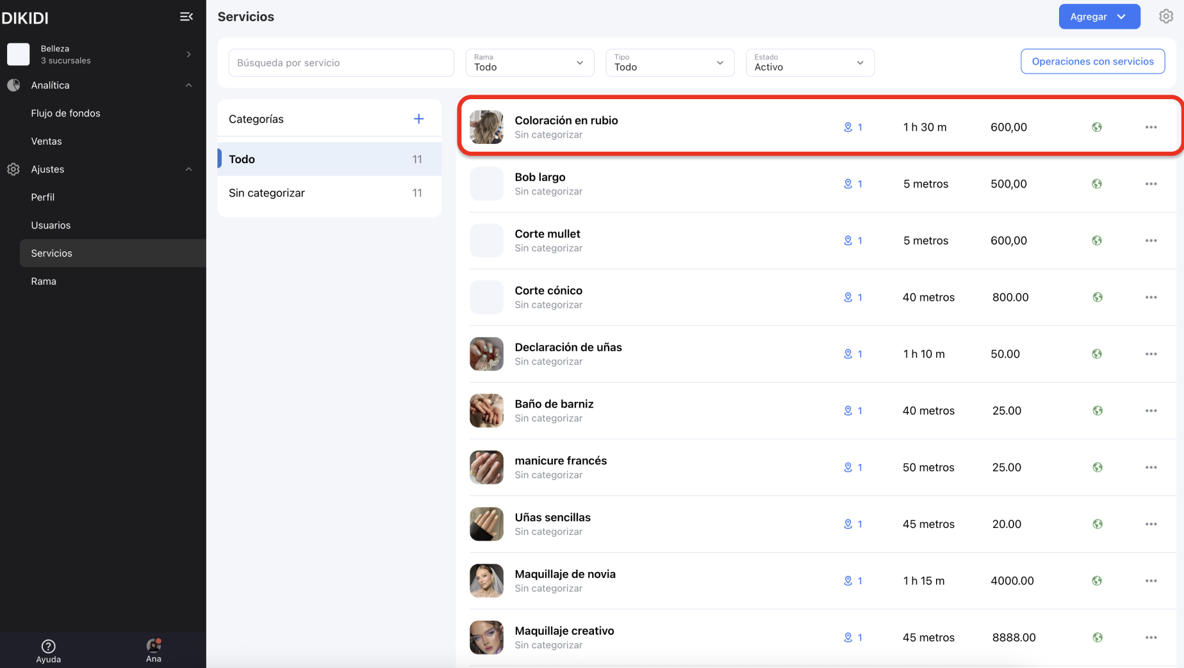The image size is (1184, 668).
Task: Open more options for Bob largo
Action: click(1151, 184)
